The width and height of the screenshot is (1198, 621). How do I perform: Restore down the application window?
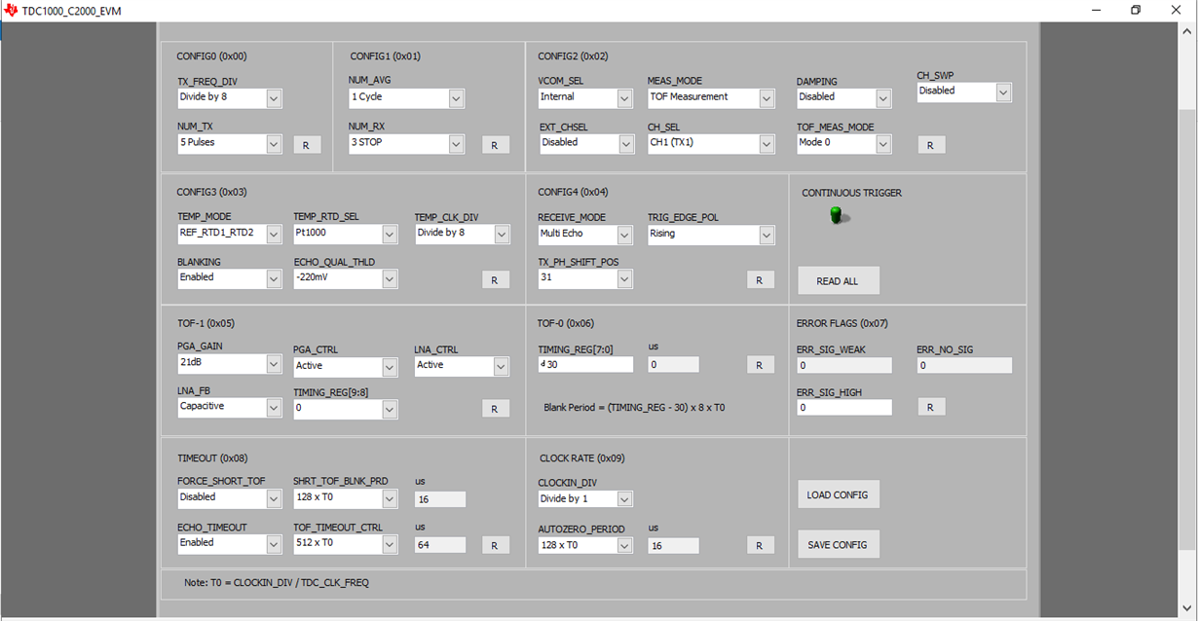coord(1136,10)
